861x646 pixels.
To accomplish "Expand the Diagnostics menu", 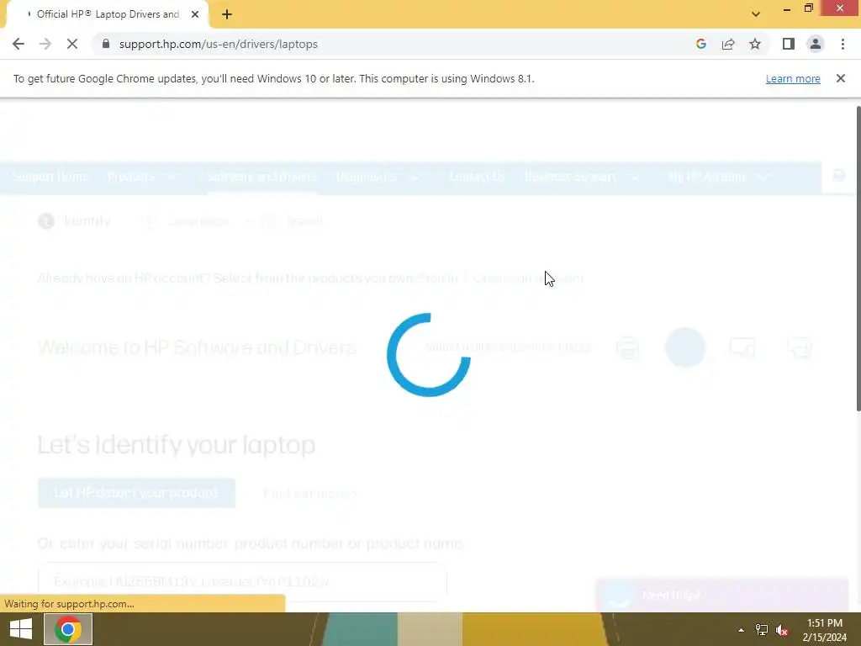I will coord(378,177).
